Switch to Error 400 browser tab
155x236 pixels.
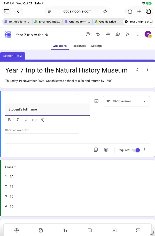coord(48,22)
